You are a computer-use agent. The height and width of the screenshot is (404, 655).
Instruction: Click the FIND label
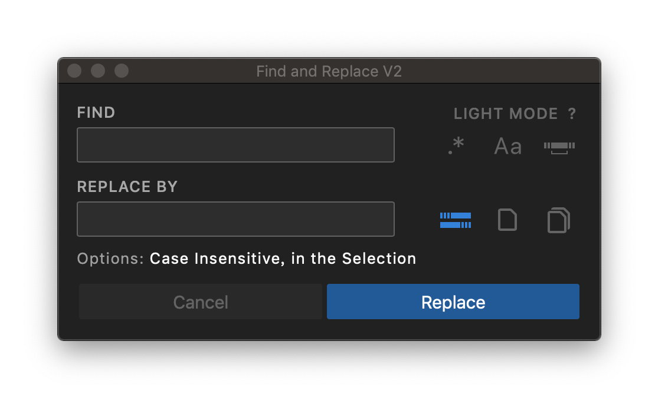96,112
